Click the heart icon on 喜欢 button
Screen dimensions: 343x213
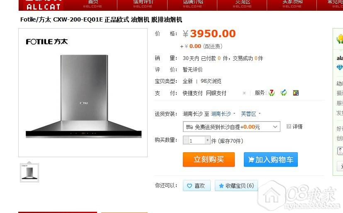click(x=190, y=186)
